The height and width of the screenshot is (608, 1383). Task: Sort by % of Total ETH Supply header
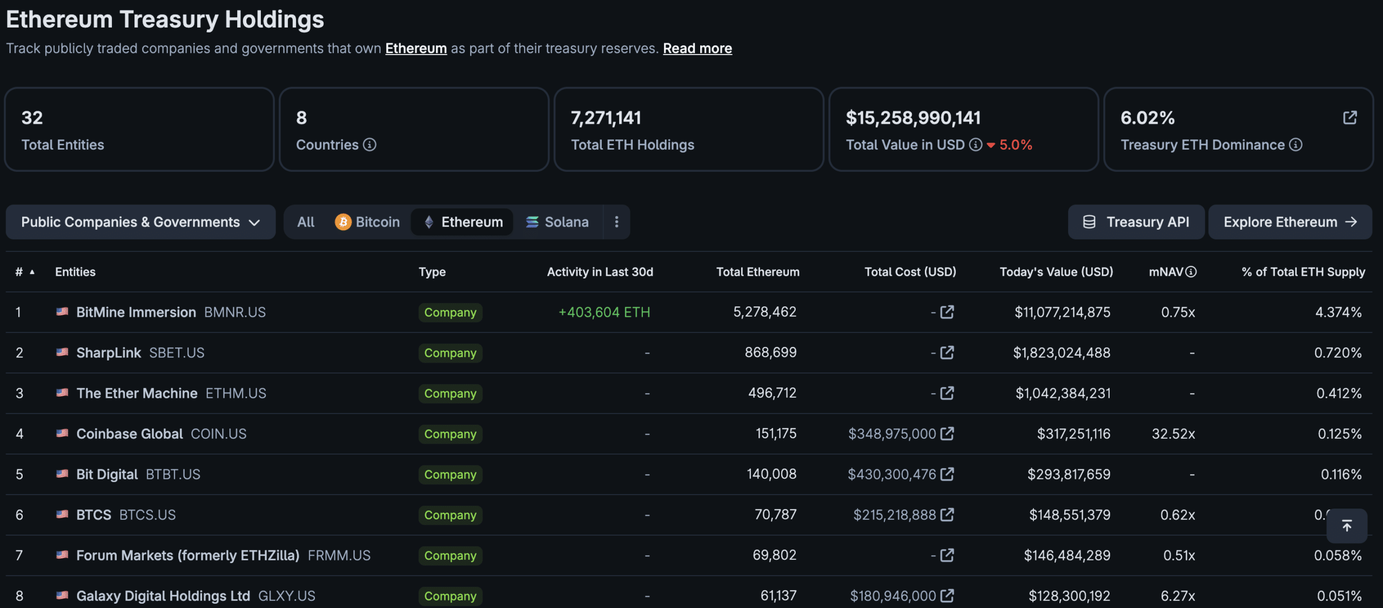click(1303, 272)
